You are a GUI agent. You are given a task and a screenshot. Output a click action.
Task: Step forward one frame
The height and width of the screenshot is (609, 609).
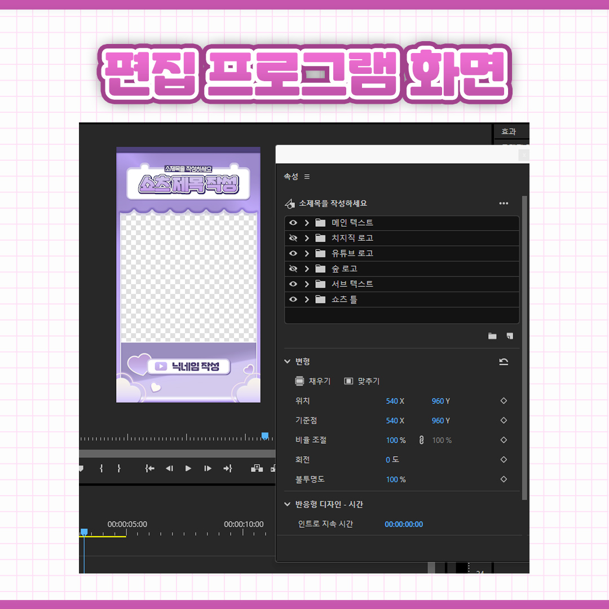(x=208, y=469)
